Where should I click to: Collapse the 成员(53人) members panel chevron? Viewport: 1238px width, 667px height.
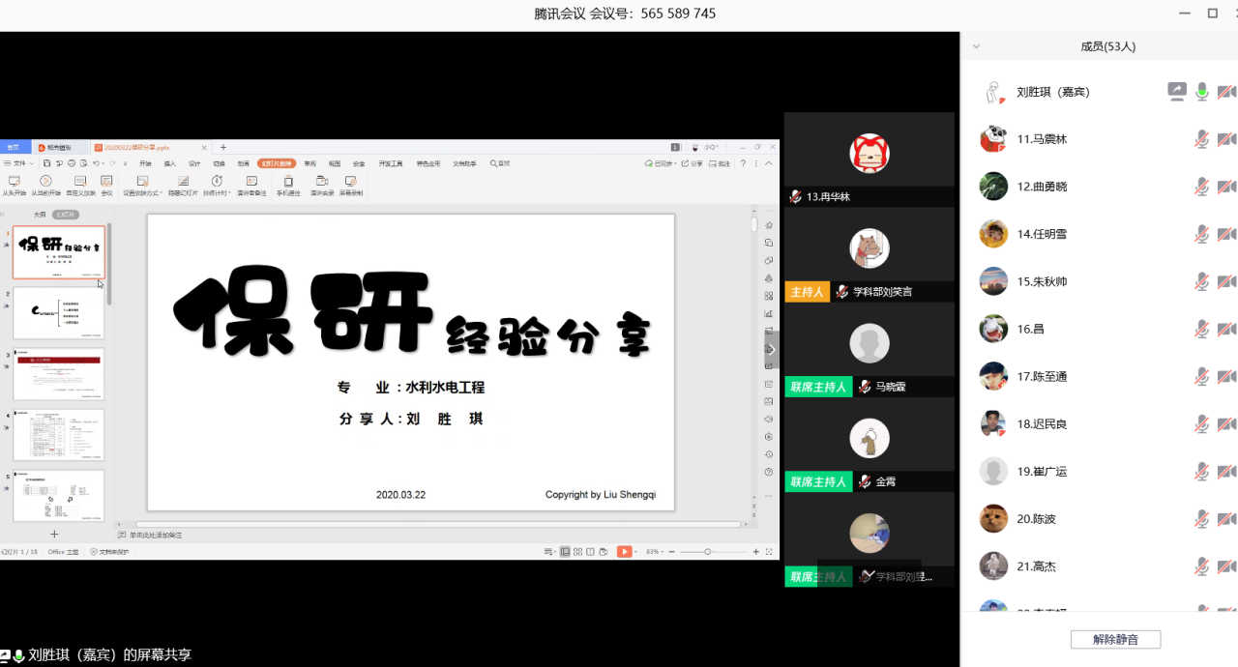[976, 46]
